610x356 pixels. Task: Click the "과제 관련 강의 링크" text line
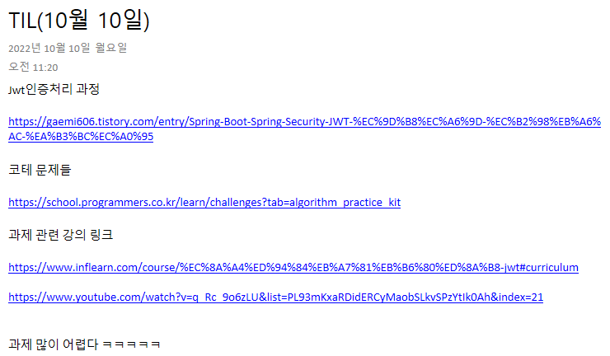[61, 235]
